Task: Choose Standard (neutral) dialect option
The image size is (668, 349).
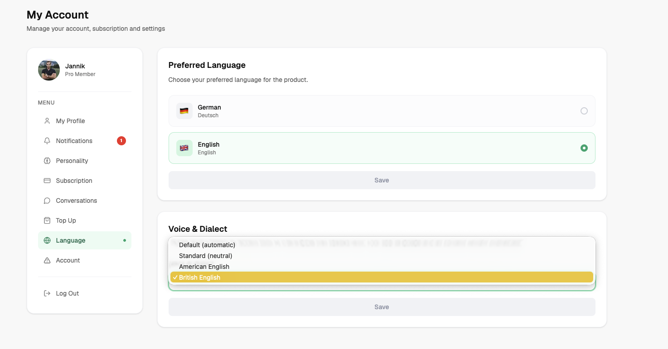Action: 205,256
